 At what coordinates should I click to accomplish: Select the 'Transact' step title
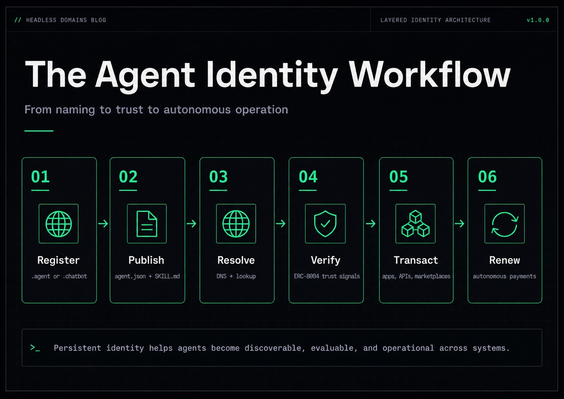tap(416, 260)
